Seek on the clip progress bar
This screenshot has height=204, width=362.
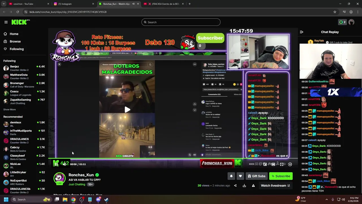click(x=173, y=159)
